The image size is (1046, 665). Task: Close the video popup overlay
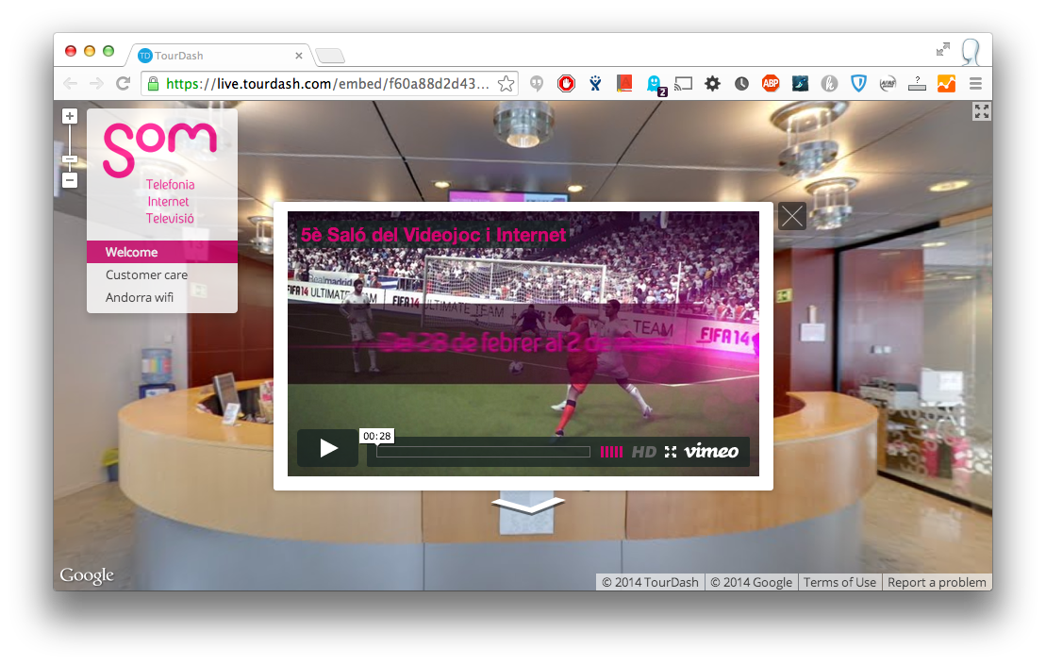coord(792,216)
